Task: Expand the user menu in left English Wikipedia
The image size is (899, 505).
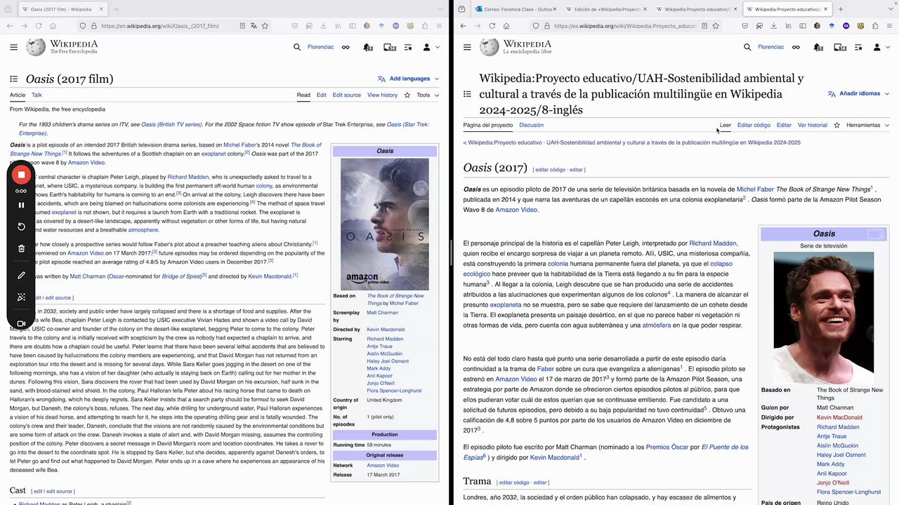Action: coord(431,47)
